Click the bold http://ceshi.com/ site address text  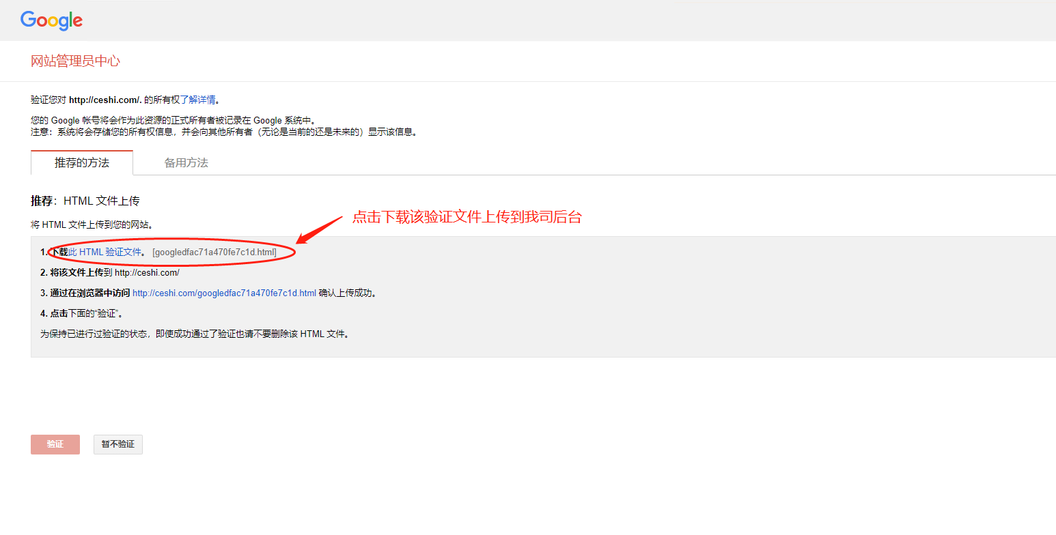[x=105, y=100]
